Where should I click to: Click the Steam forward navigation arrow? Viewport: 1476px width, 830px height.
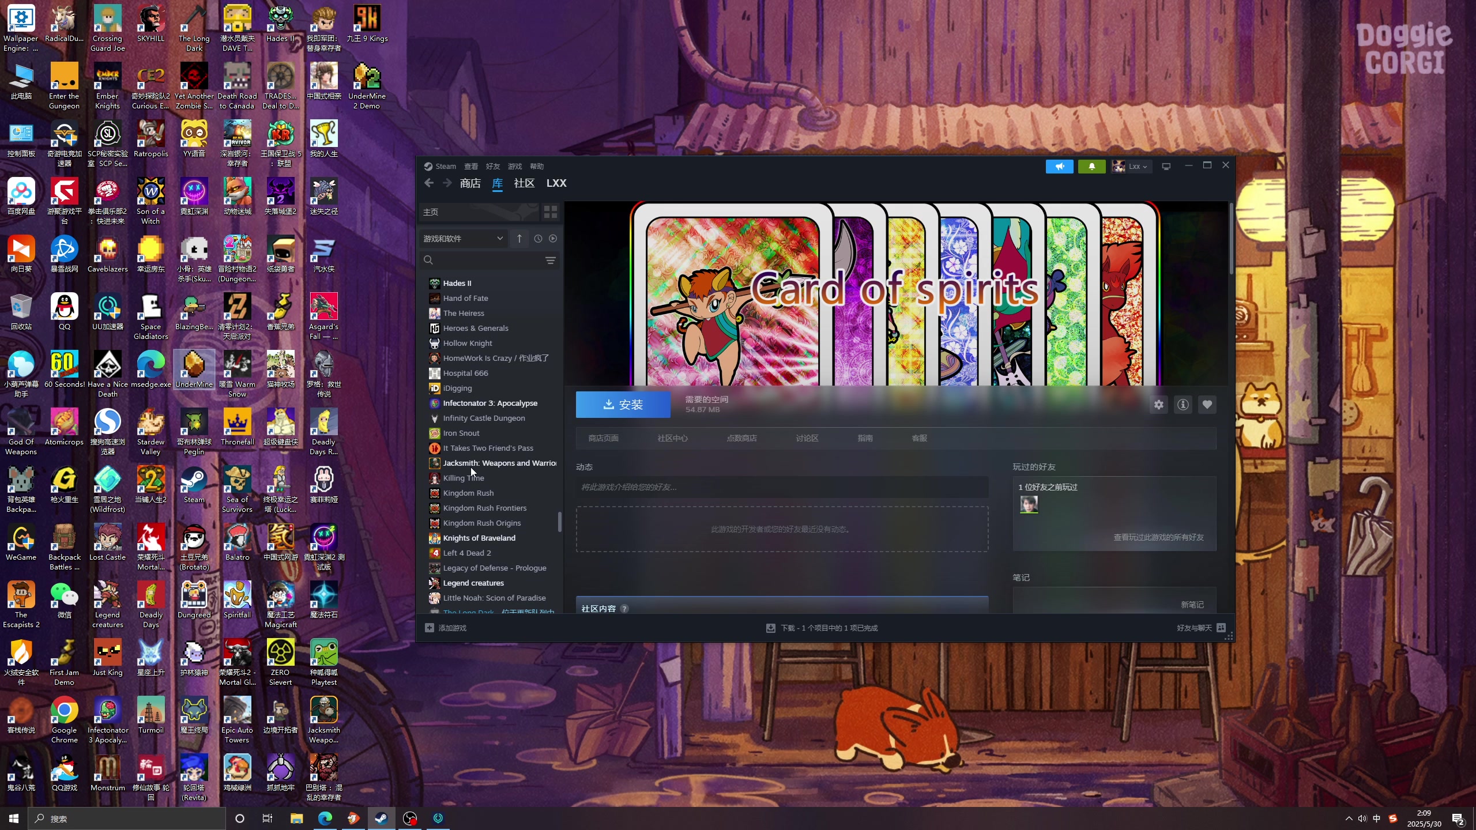tap(447, 183)
